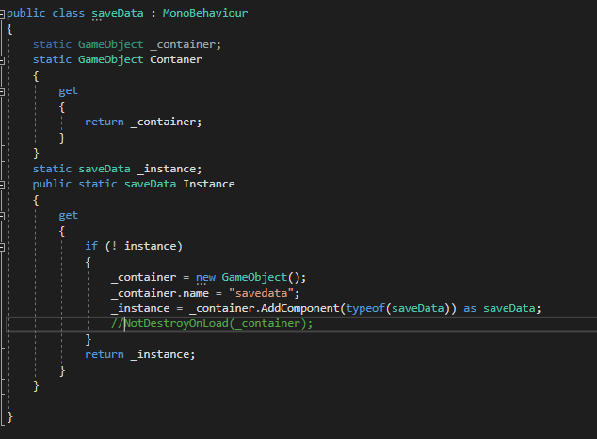Collapse the Contaner property fold marker
The width and height of the screenshot is (597, 439).
click(2, 60)
